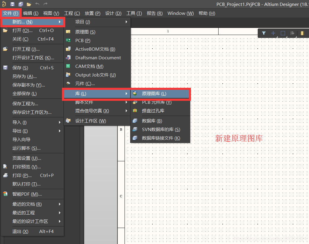
Task: Click the Open folder icon in the title bar
Action: [x=29, y=4]
